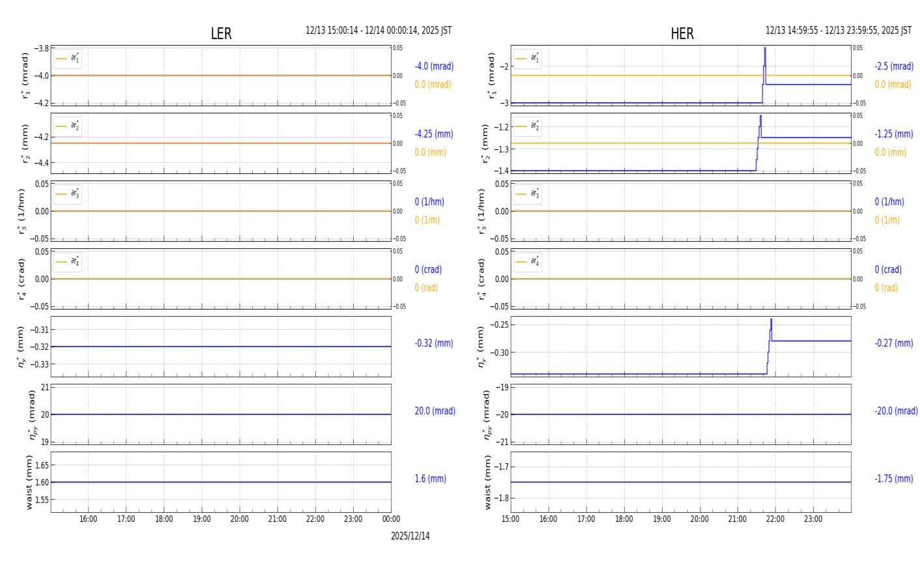Screen dimensions: 920x563
Task: Click the orange 0.0 (mrad) label beside LER
Action: 433,85
